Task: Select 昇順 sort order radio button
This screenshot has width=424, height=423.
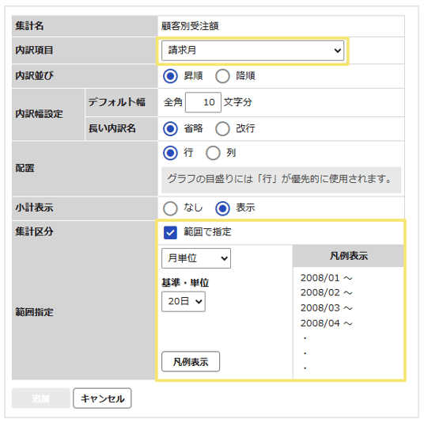Action: [170, 76]
